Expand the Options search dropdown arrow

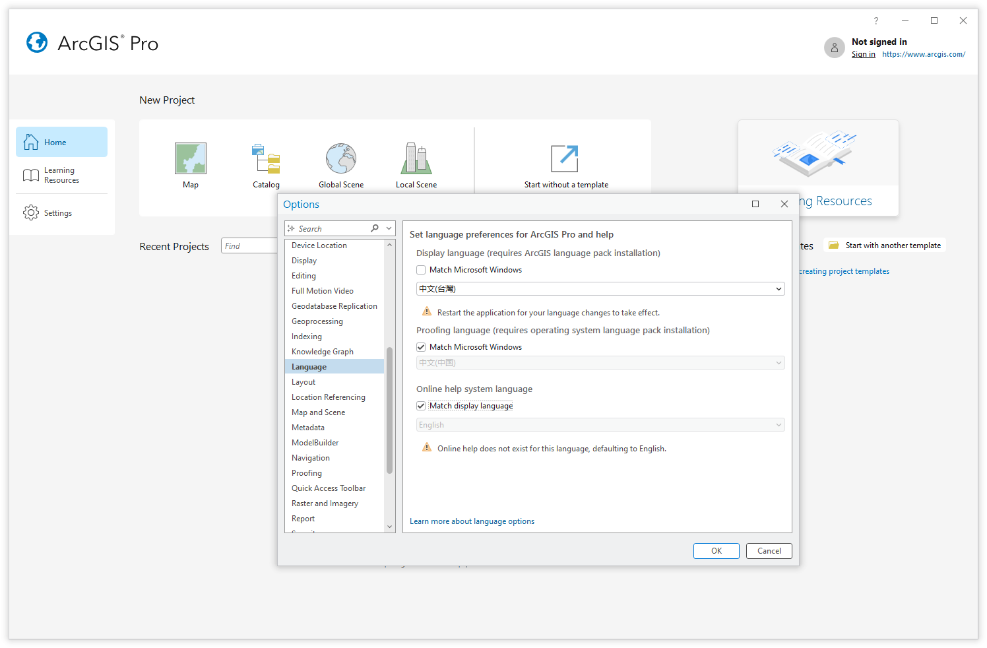pos(389,228)
